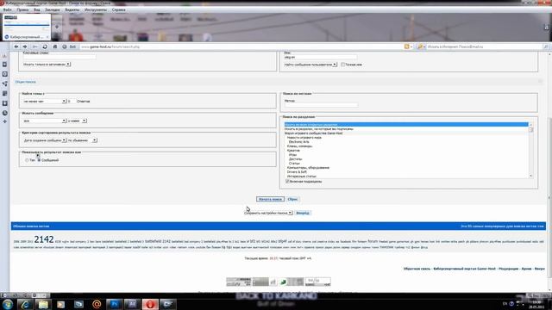Click the add-panel plus icon in sidebar
This screenshot has height=310, width=552.
(x=4, y=121)
